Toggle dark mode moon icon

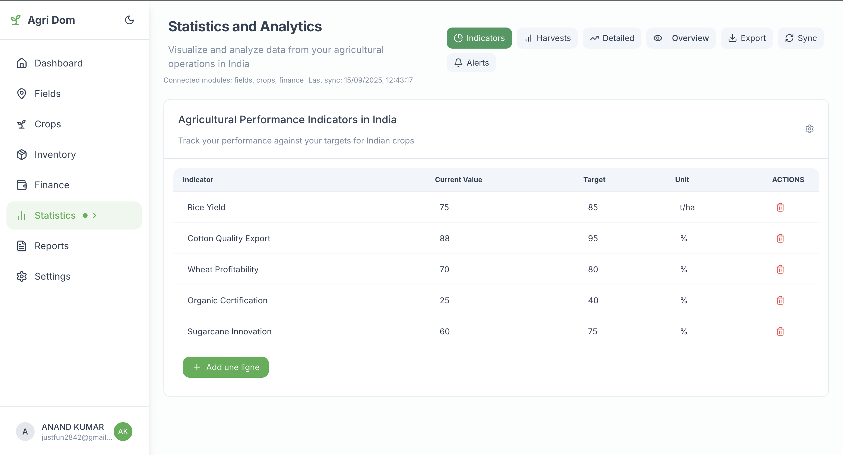coord(129,20)
